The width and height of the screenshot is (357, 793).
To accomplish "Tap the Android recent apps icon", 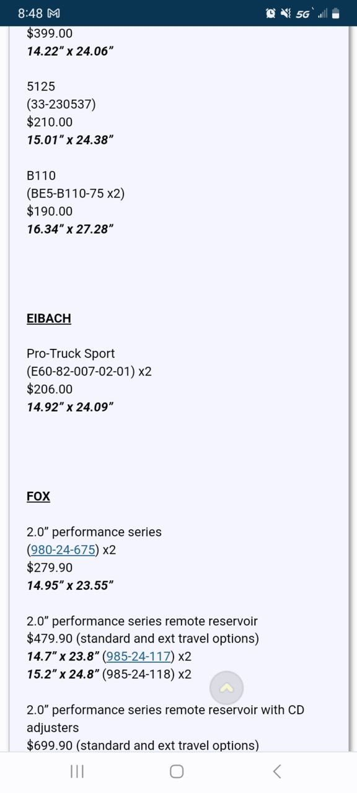I will tap(77, 771).
